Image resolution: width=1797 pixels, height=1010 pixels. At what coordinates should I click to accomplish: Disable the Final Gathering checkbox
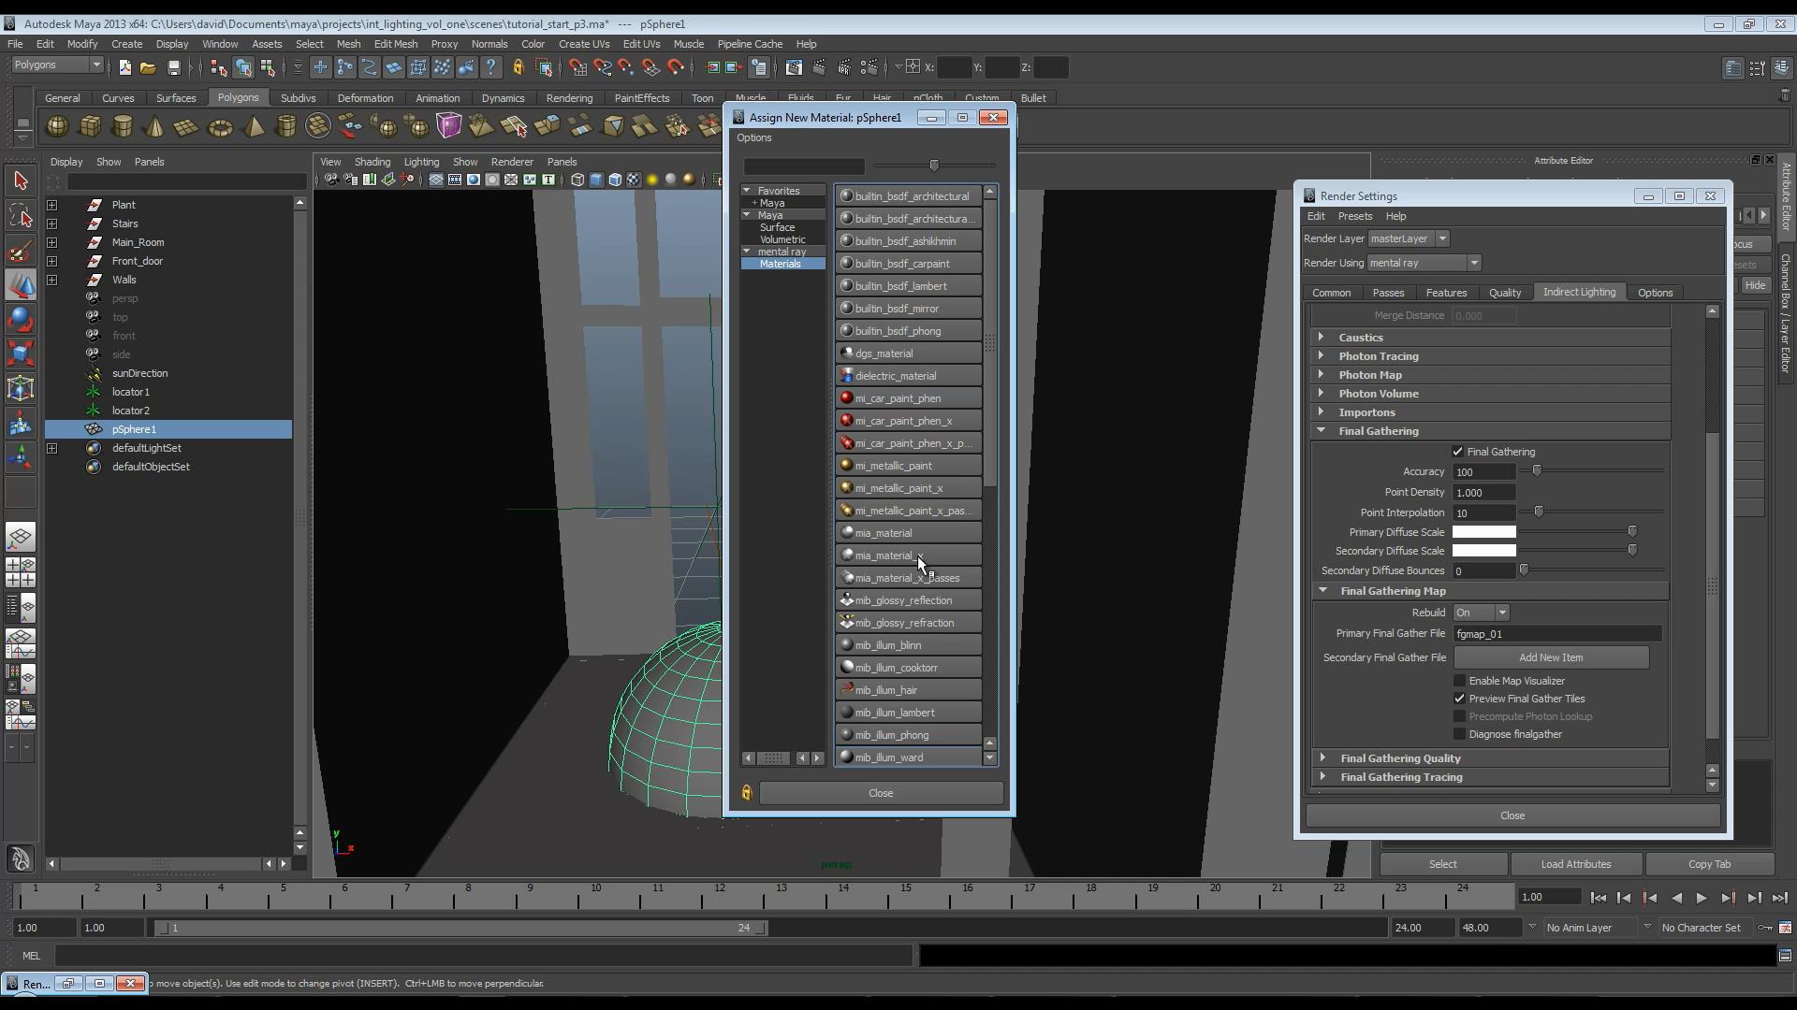coord(1457,452)
